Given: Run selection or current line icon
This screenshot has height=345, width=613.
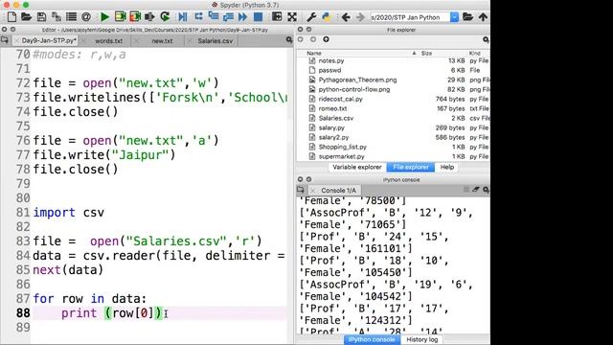Looking at the screenshot, I should (149, 17).
